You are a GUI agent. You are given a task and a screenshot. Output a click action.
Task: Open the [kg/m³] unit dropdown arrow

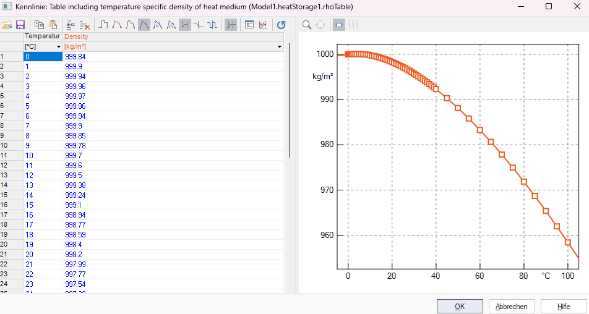(280, 46)
